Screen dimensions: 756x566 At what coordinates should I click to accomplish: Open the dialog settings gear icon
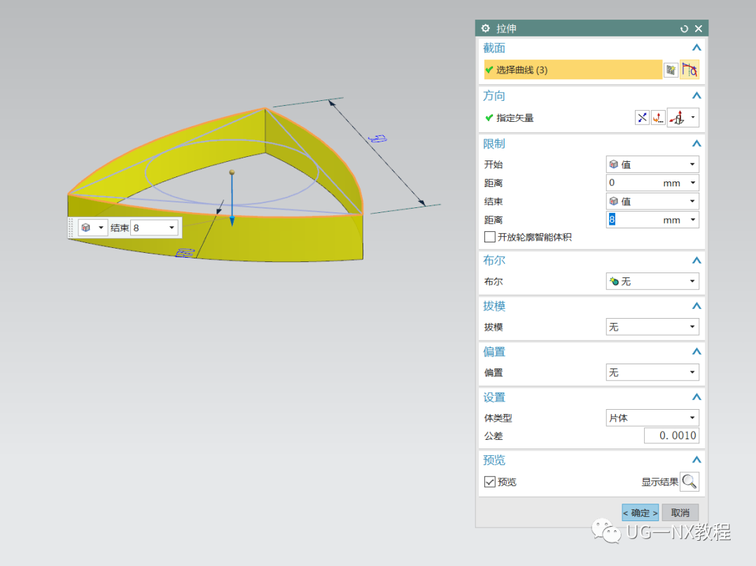coord(486,29)
